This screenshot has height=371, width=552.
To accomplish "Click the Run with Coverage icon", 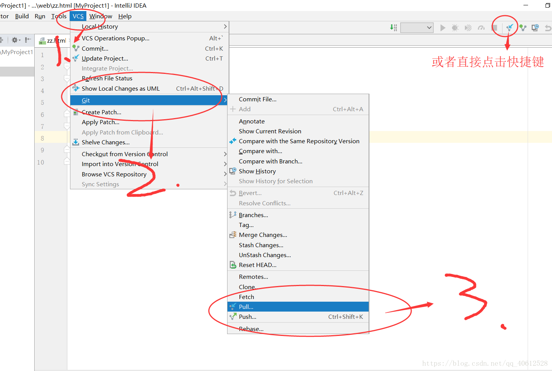I will pyautogui.click(x=468, y=28).
